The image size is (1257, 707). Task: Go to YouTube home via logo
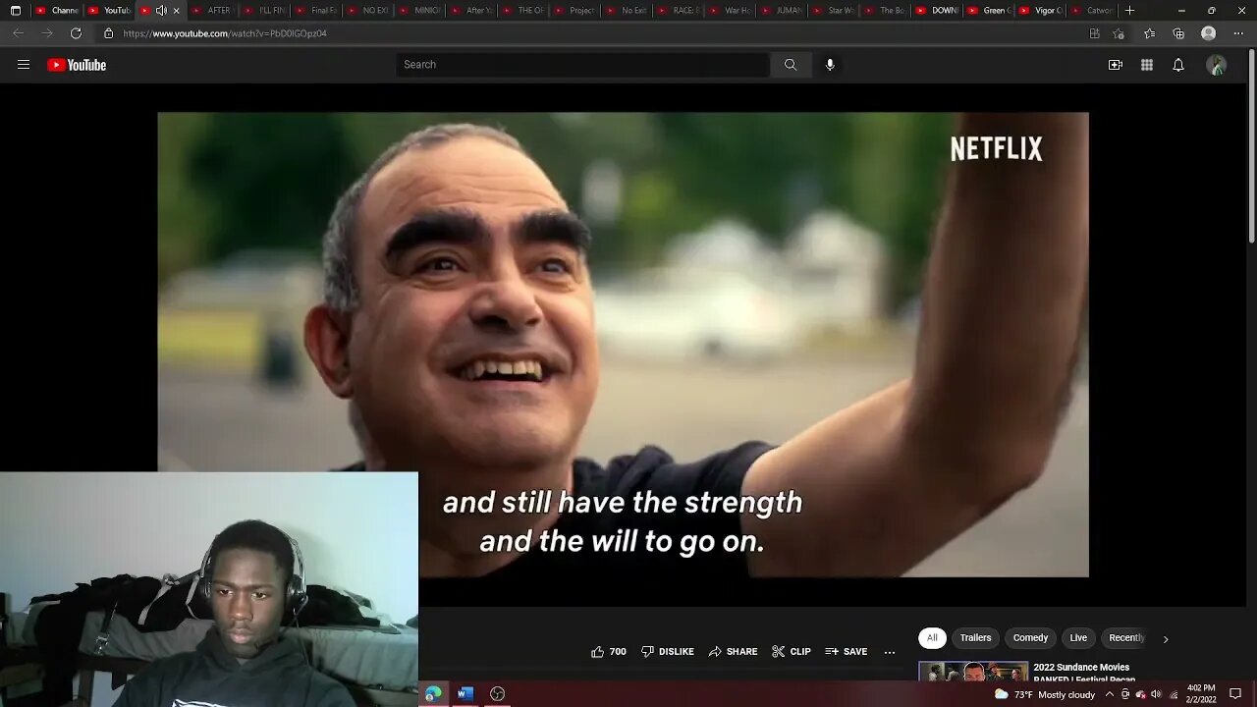point(77,65)
